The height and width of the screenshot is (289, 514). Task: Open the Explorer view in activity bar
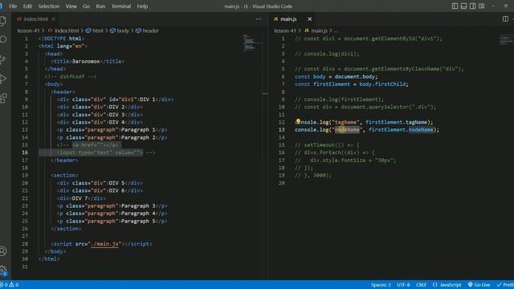[x=2, y=21]
